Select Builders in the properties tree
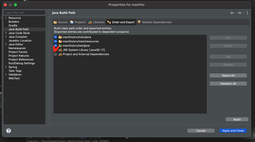This screenshot has width=255, height=142. click(x=14, y=22)
